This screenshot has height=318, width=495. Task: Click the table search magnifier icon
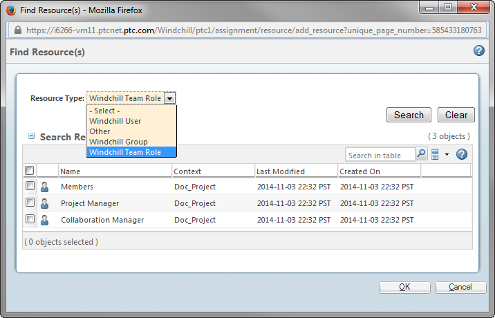coord(422,154)
